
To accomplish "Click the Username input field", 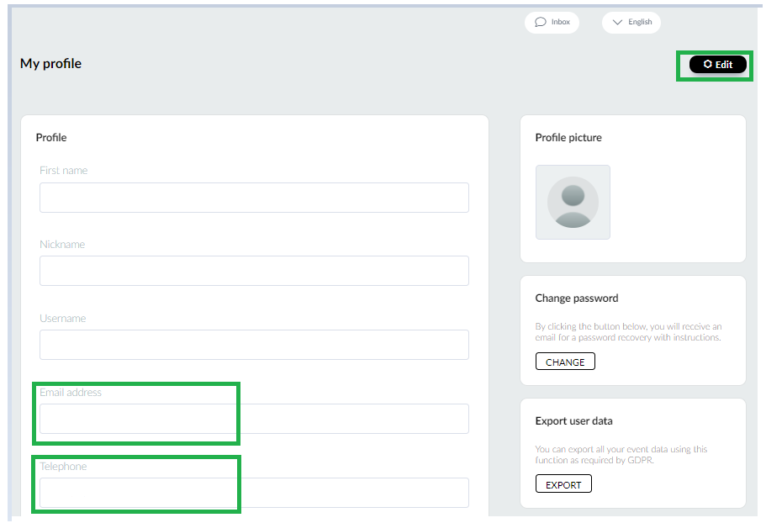I will click(254, 345).
